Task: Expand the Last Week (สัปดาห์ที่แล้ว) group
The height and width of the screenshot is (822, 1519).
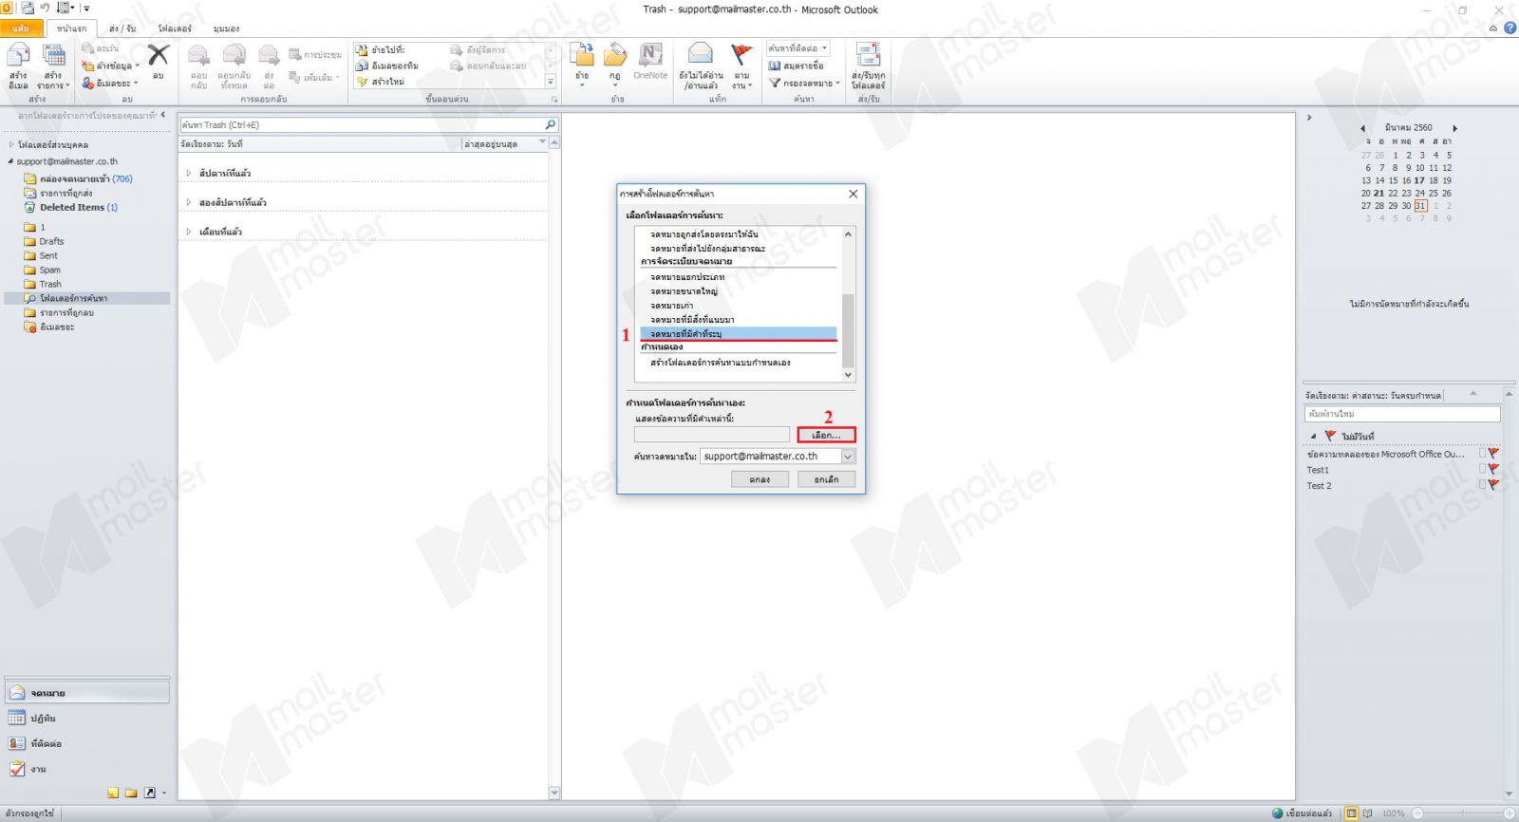Action: 189,174
